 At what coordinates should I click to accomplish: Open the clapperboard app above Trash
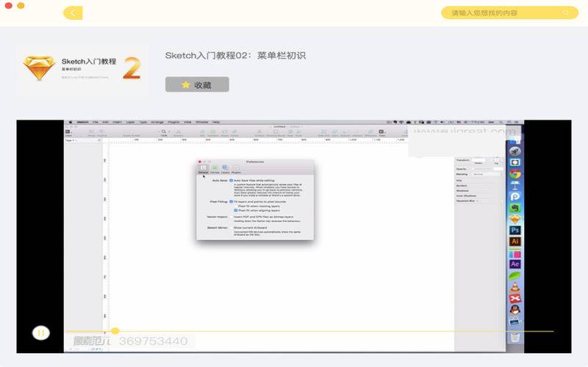point(515,321)
